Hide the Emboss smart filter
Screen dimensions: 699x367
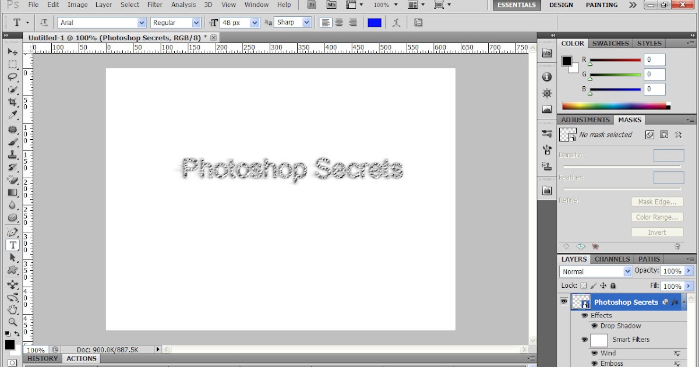[595, 364]
